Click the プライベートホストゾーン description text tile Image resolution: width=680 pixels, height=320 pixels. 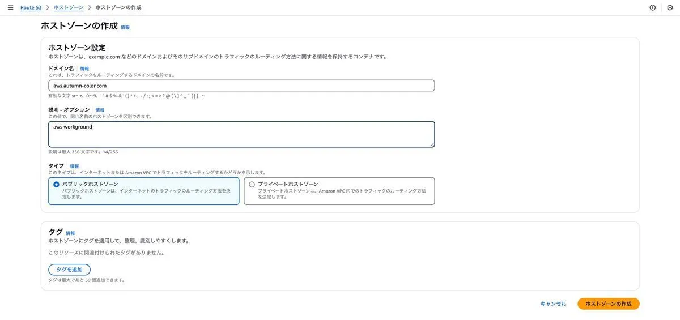342,194
